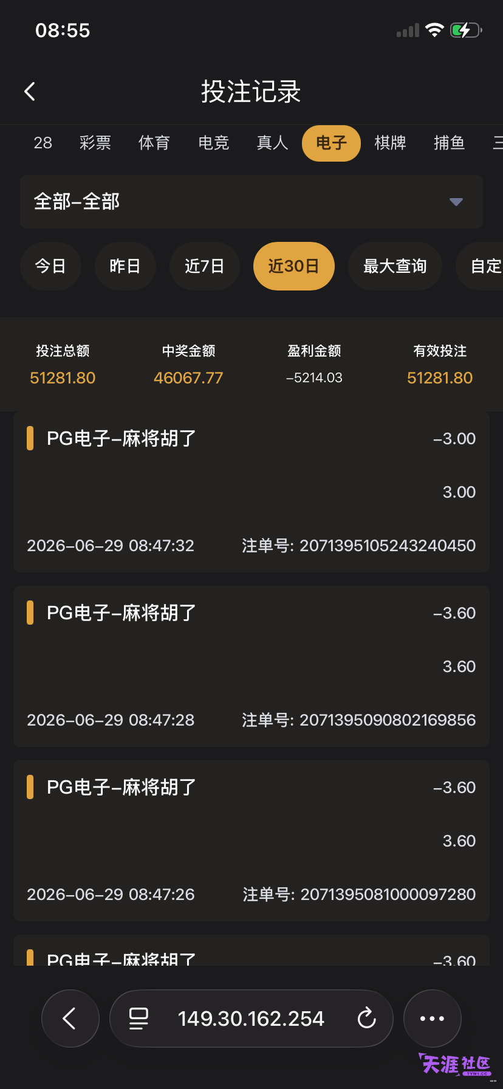Tap the page settings icon in address bar
The height and width of the screenshot is (1089, 503).
139,1019
